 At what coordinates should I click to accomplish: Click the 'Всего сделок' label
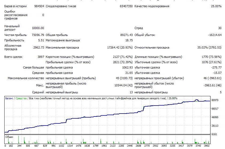(13, 57)
